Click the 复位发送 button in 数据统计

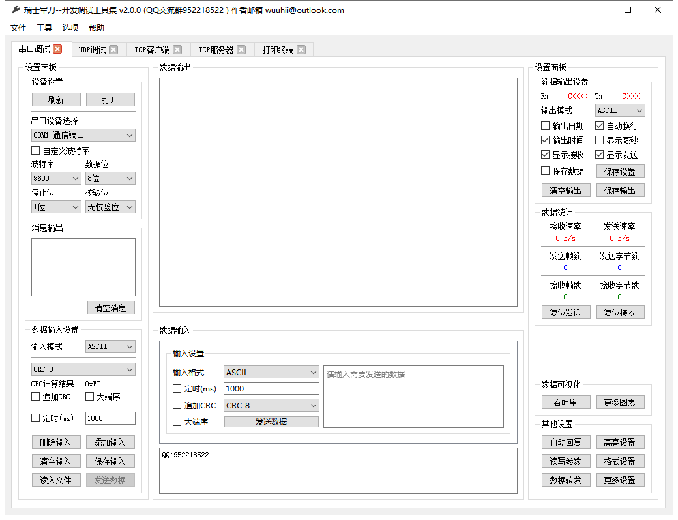pyautogui.click(x=566, y=312)
